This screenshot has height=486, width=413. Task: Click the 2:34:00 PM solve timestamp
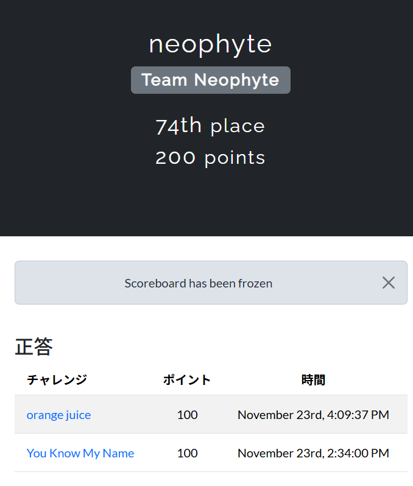tap(313, 453)
